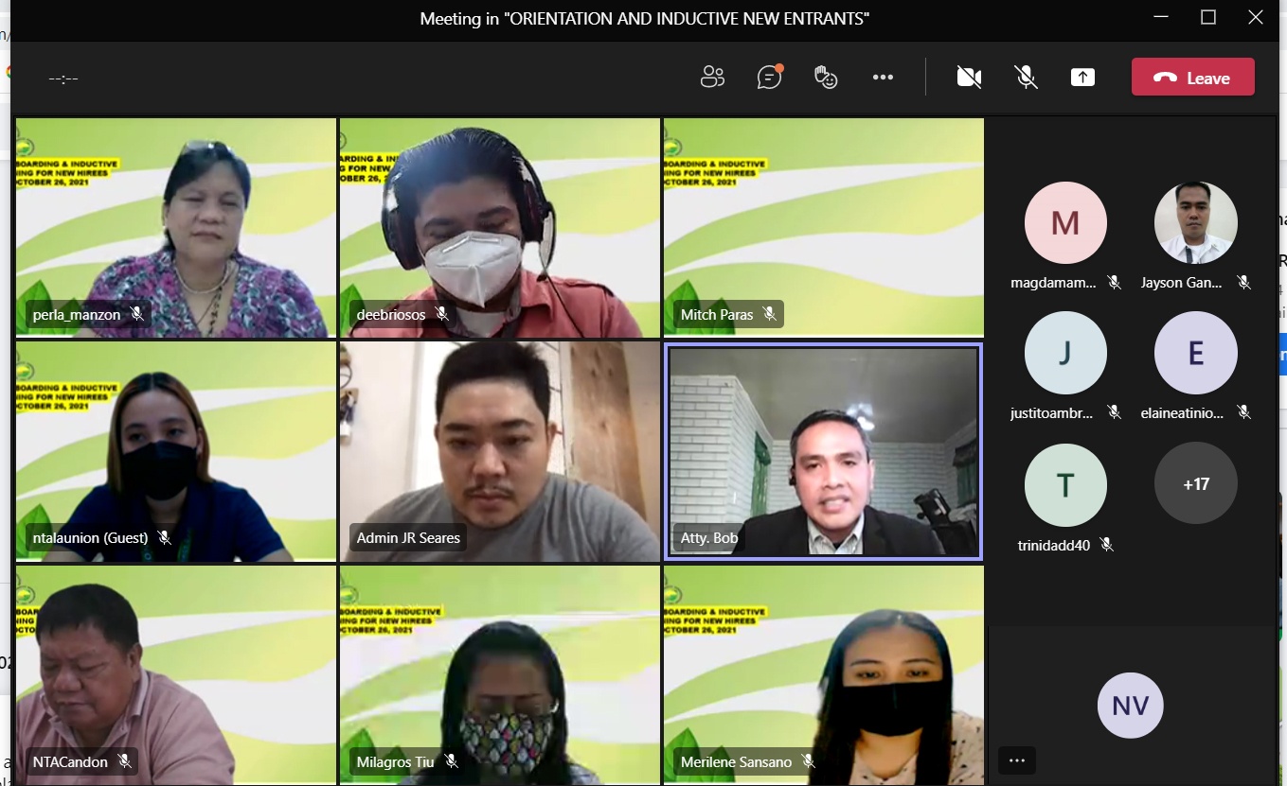Click the Mitch Paras name label
The width and height of the screenshot is (1287, 786).
point(717,314)
